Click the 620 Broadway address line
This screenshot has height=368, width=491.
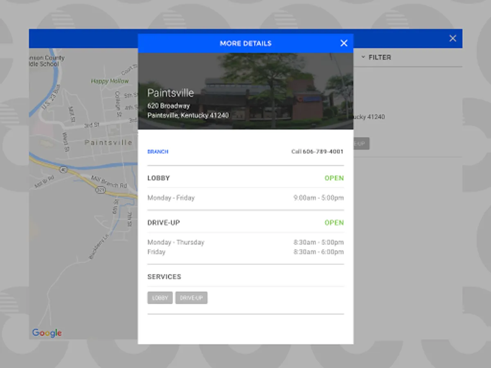169,106
